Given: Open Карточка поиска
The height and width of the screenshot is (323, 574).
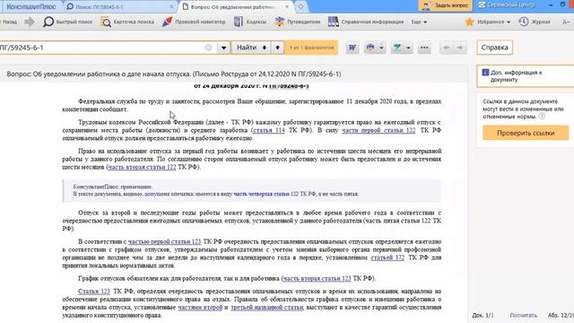Looking at the screenshot, I should (127, 22).
